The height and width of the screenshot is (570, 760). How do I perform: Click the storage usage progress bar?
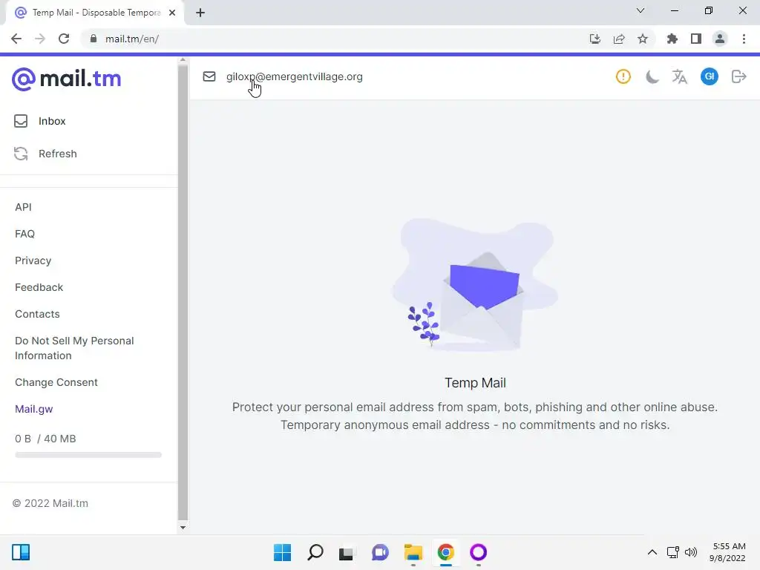coord(88,455)
